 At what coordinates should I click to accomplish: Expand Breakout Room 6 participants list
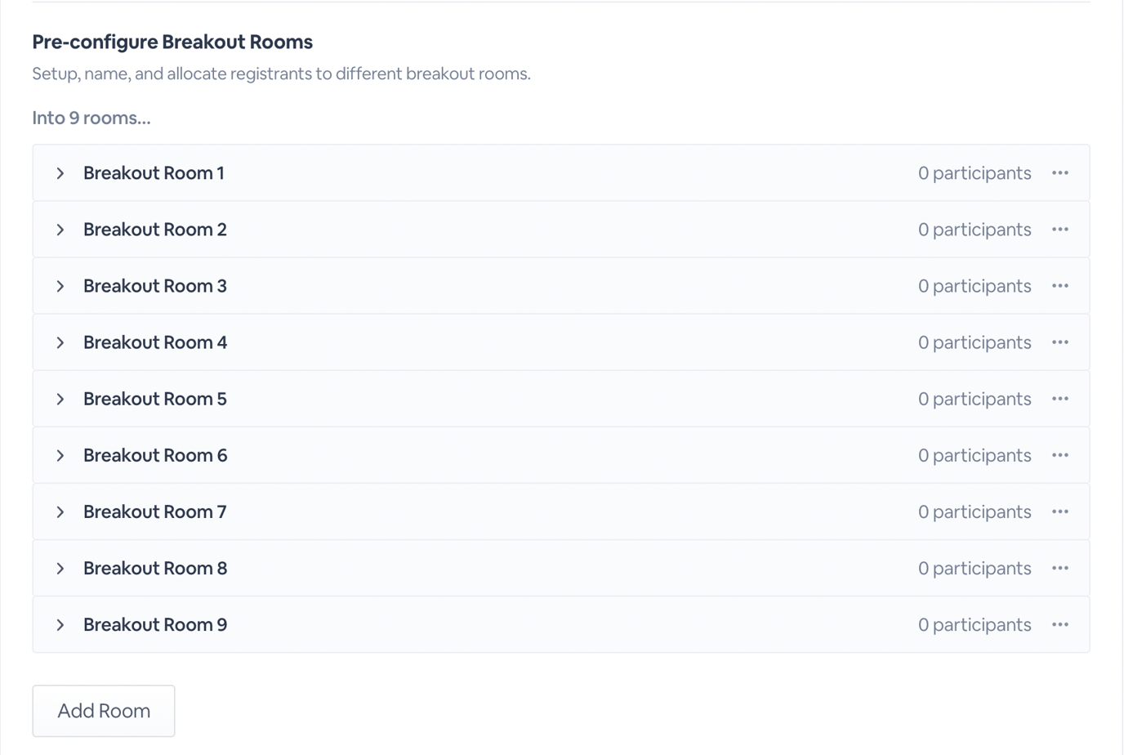[60, 455]
